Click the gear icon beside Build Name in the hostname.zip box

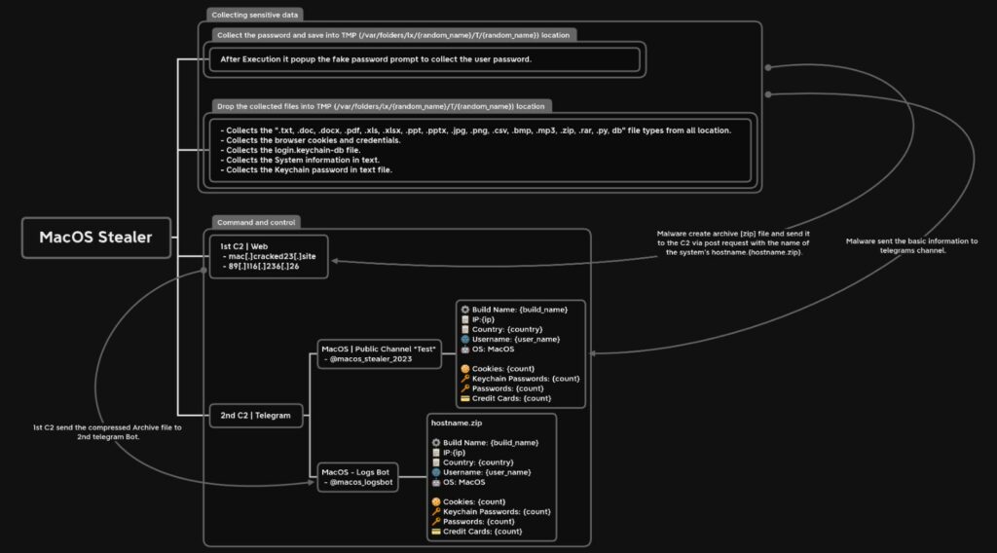click(435, 442)
